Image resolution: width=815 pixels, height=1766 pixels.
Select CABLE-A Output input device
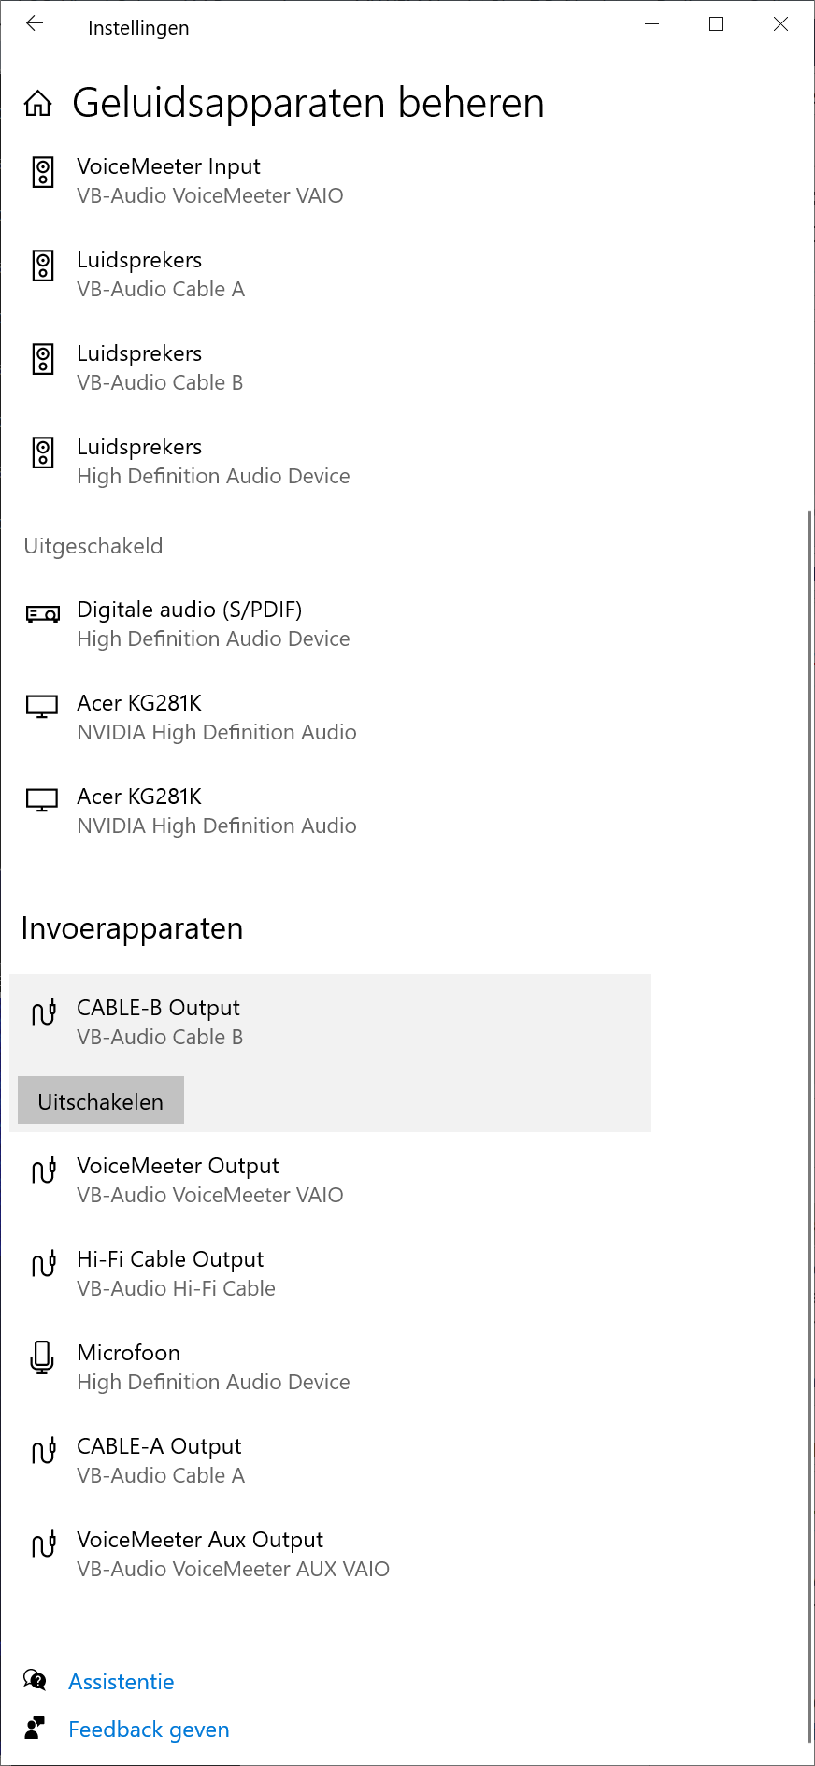coord(161,1460)
